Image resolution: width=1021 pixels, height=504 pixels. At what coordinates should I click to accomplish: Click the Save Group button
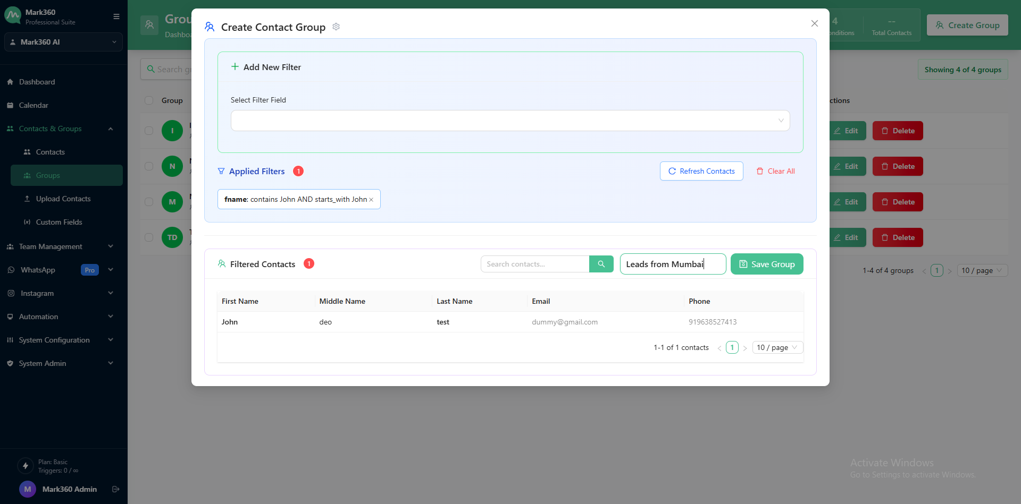click(766, 264)
